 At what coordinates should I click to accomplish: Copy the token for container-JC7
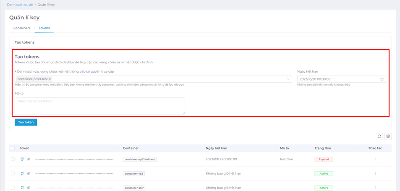(x=23, y=188)
